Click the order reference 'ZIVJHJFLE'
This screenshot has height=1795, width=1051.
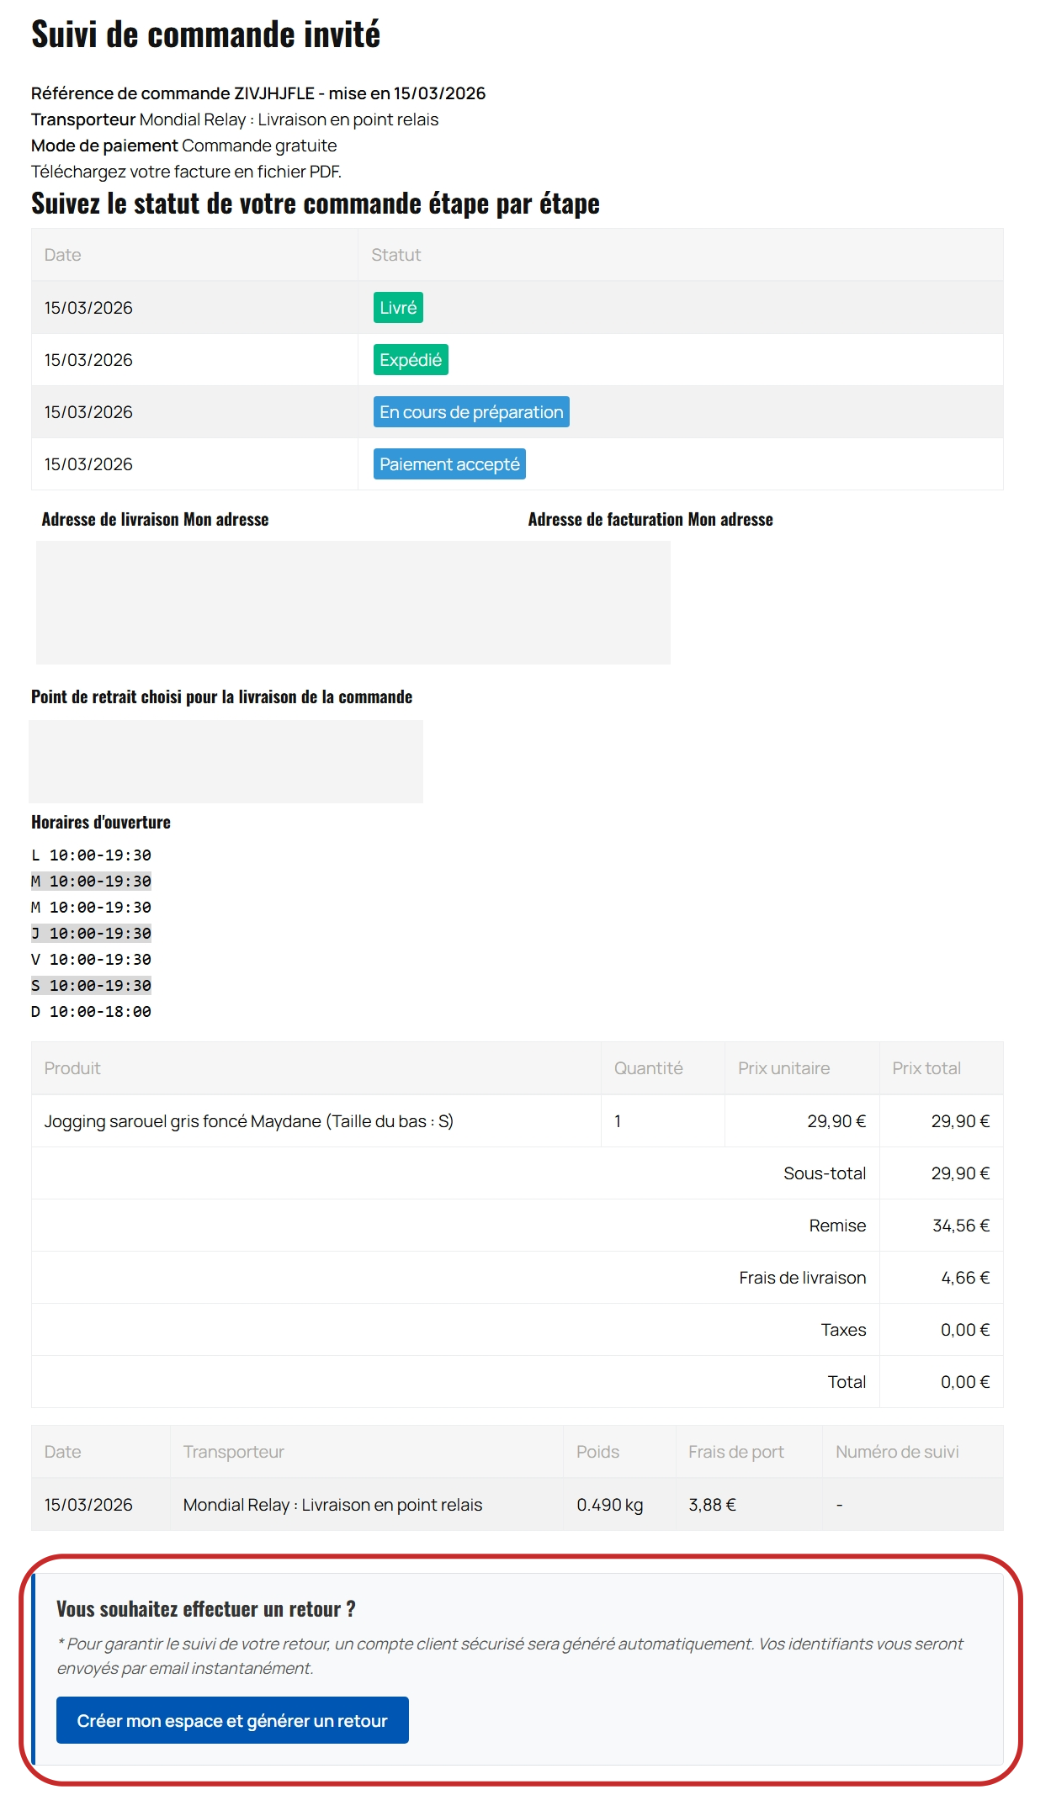(x=272, y=95)
